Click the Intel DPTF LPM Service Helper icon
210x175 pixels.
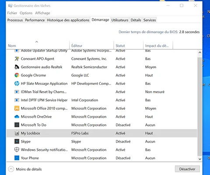click(17, 100)
